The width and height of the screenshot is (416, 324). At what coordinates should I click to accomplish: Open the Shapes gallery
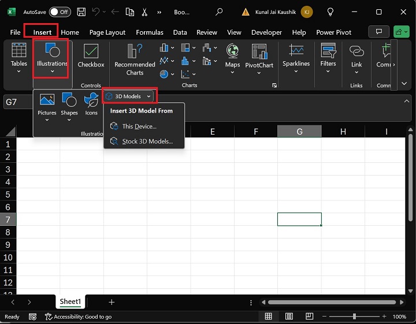pyautogui.click(x=69, y=104)
